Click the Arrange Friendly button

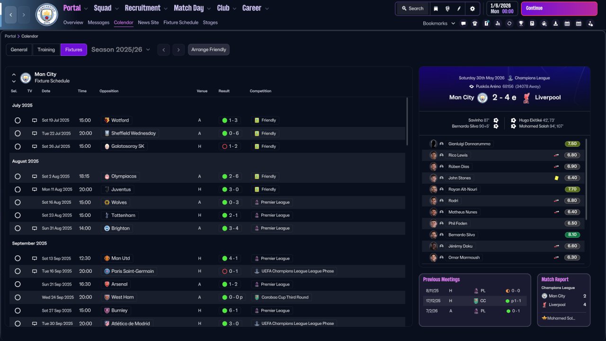[x=209, y=50]
